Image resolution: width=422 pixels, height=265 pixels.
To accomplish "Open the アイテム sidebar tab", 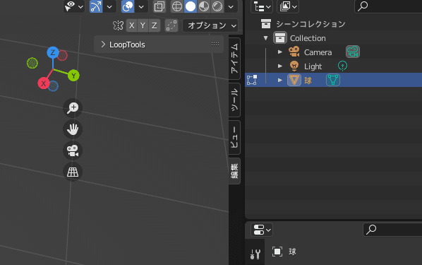I will [x=234, y=59].
